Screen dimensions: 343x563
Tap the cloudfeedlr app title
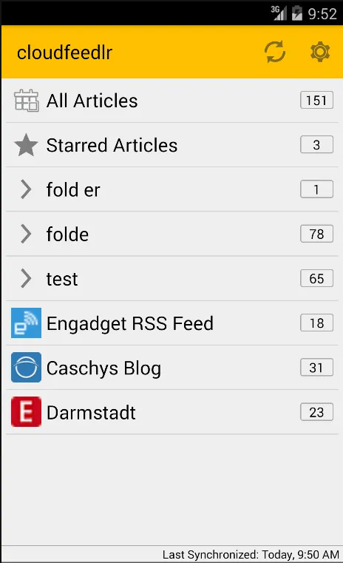coord(64,53)
